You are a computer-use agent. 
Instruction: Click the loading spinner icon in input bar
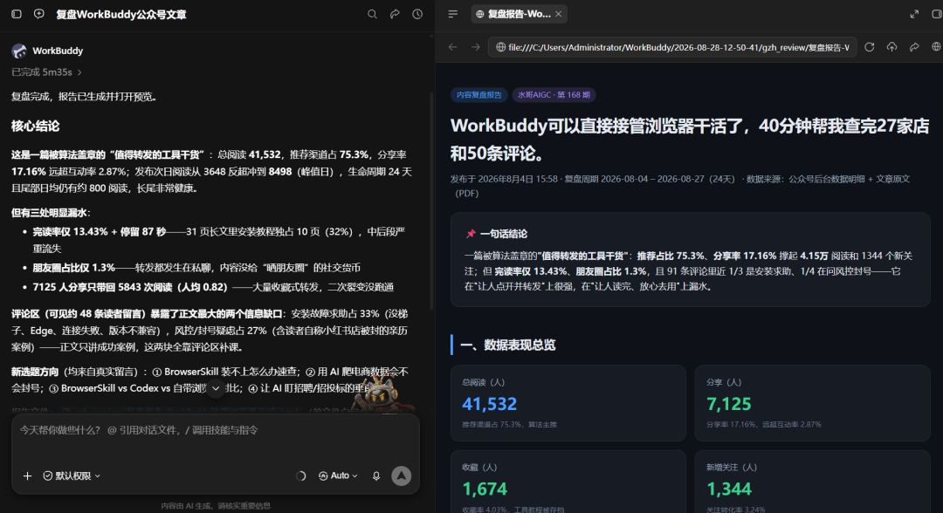tap(300, 475)
